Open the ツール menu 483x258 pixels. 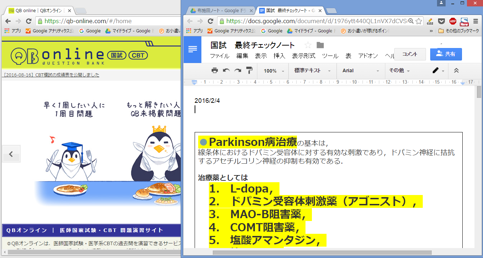pos(330,56)
